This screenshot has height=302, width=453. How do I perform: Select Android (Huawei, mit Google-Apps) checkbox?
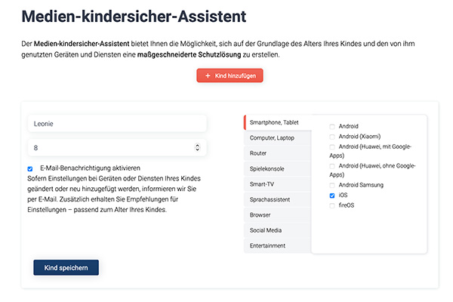pyautogui.click(x=333, y=146)
